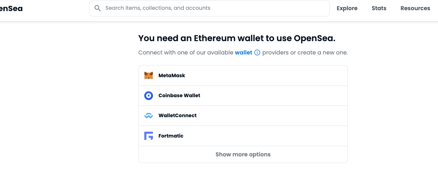This screenshot has width=438, height=185.
Task: Open the Resources menu
Action: pos(415,8)
